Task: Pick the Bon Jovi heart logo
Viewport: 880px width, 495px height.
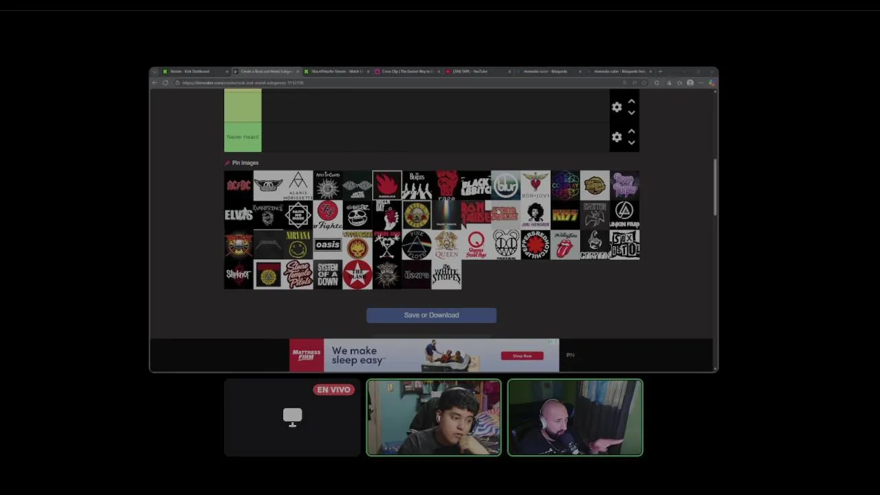Action: (x=536, y=186)
